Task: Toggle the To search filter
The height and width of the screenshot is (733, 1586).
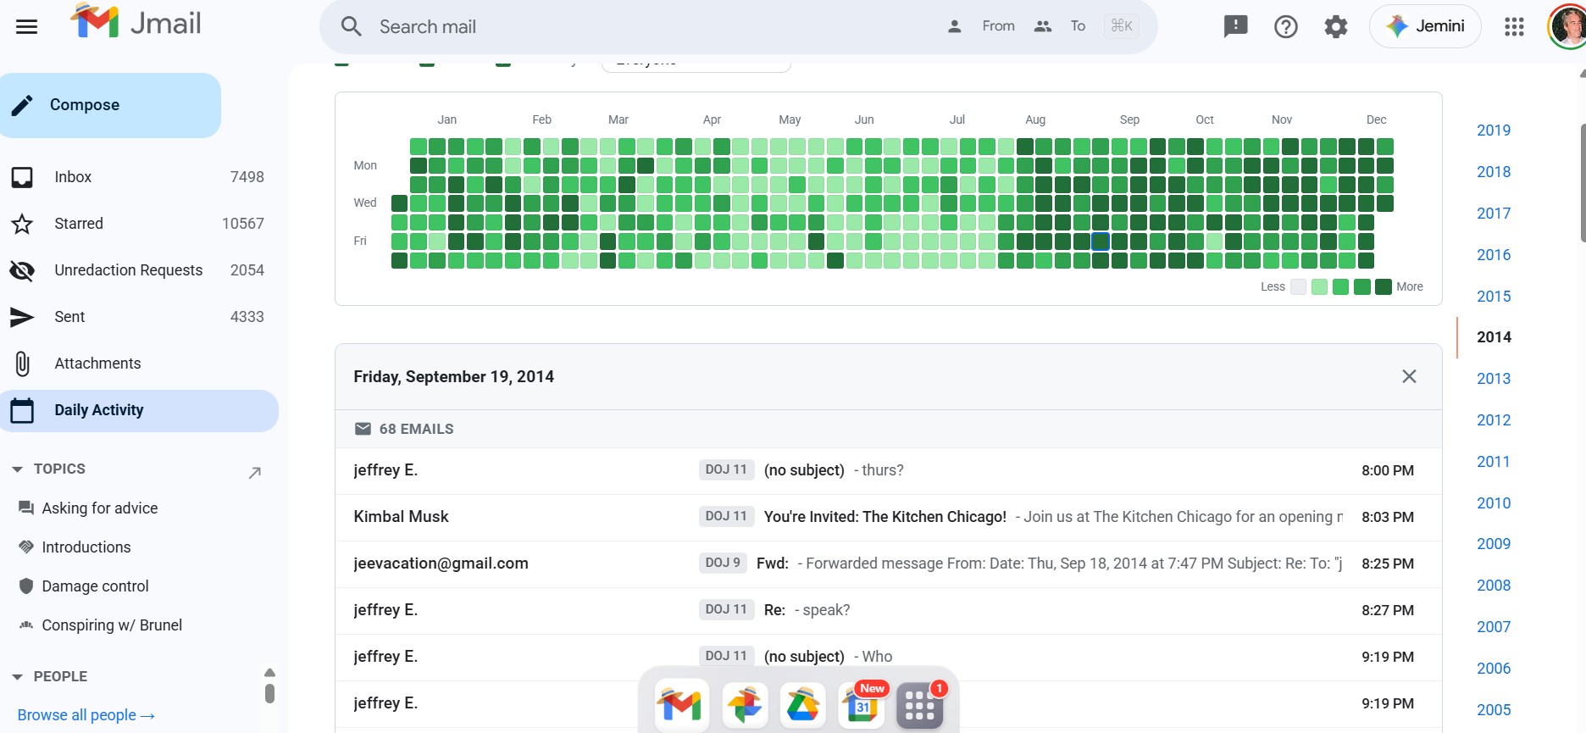Action: point(1060,26)
